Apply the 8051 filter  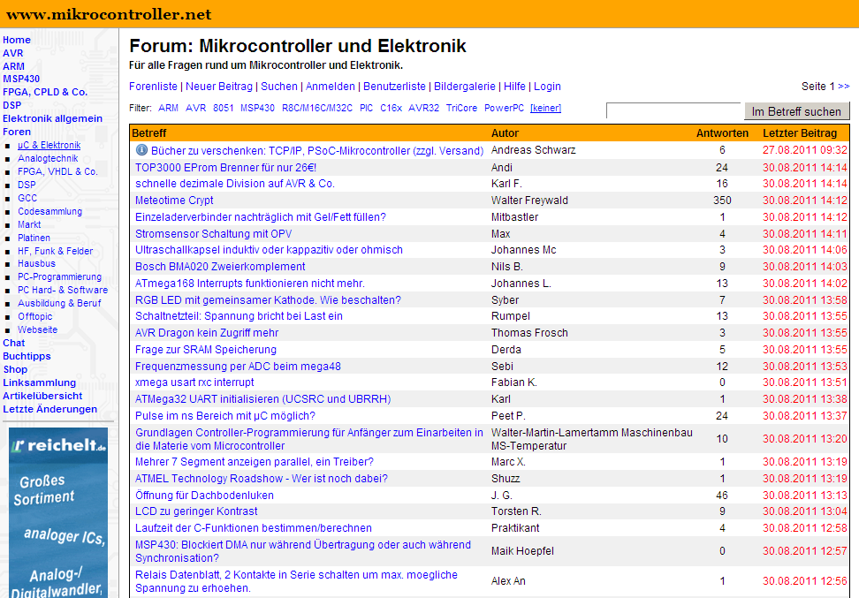click(x=223, y=108)
